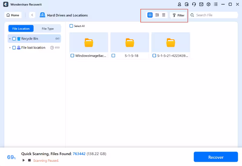Switch to plain list view
The height and width of the screenshot is (166, 242).
point(164,15)
